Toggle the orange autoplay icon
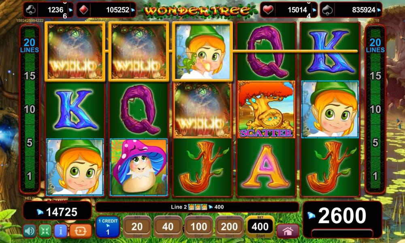This screenshot has width=405, height=243. point(80,231)
